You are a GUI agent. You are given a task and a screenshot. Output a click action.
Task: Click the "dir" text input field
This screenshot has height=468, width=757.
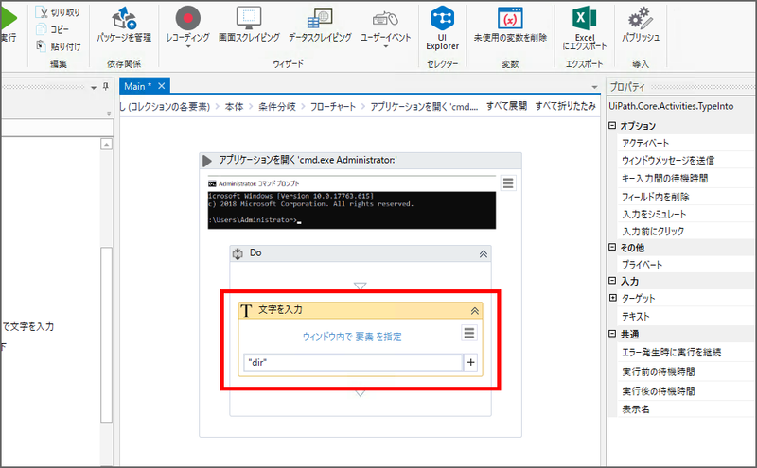(353, 362)
